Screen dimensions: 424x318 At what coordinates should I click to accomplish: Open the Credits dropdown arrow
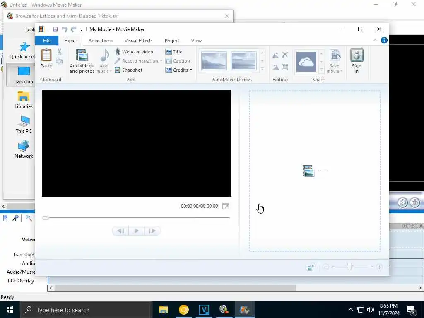click(191, 70)
